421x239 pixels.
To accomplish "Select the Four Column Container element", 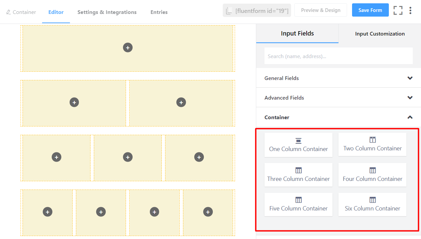I will tap(372, 175).
